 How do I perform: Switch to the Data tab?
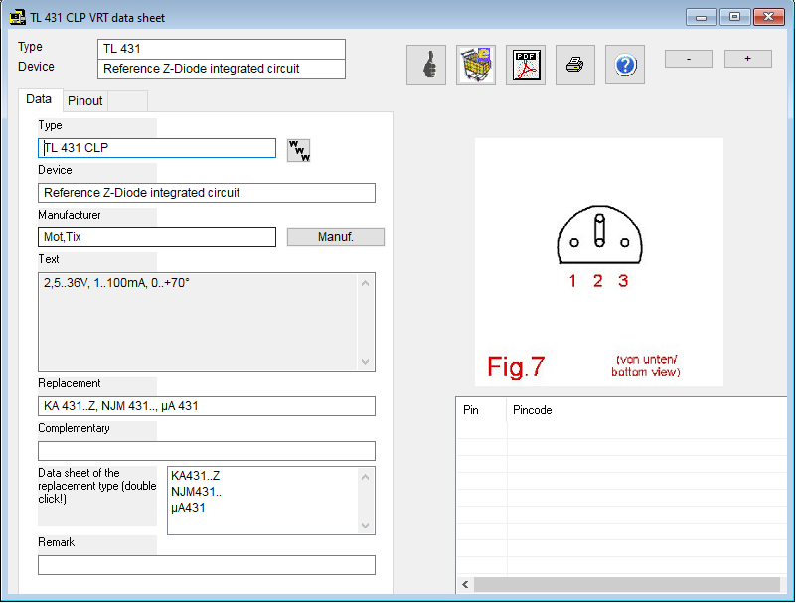pos(39,99)
